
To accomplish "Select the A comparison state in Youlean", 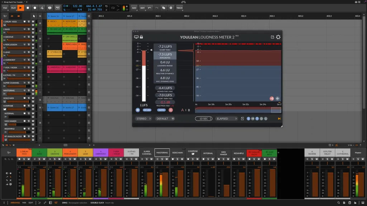I will pyautogui.click(x=182, y=110).
